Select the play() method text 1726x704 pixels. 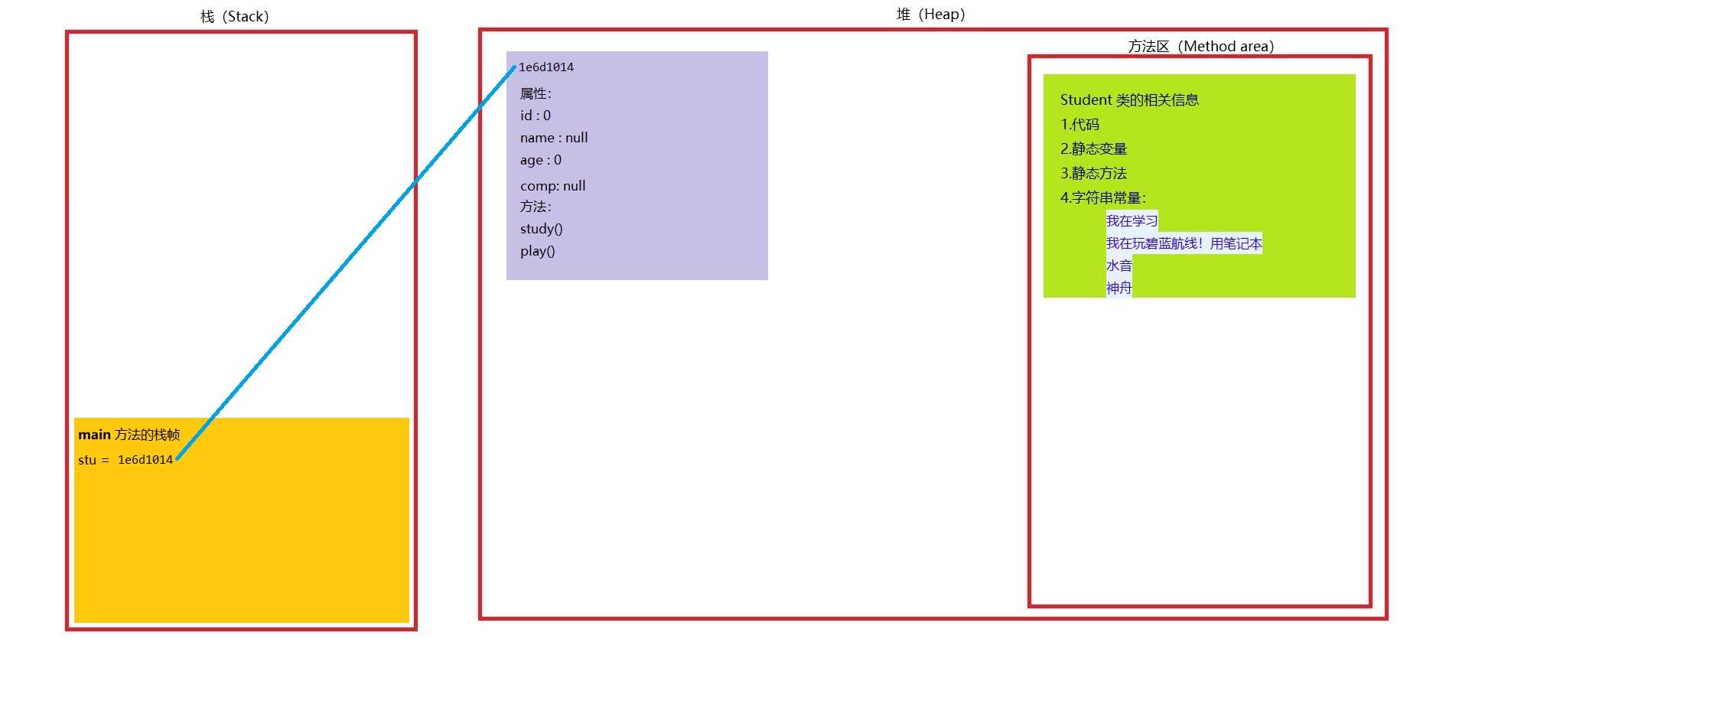[x=538, y=251]
